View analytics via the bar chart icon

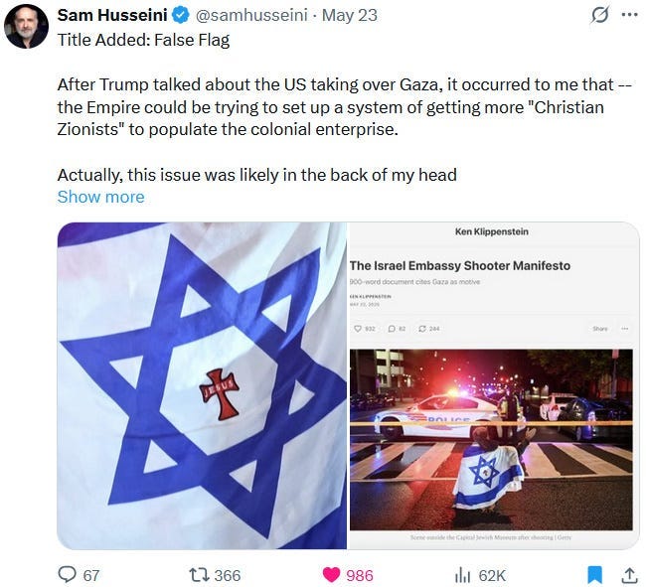[462, 575]
